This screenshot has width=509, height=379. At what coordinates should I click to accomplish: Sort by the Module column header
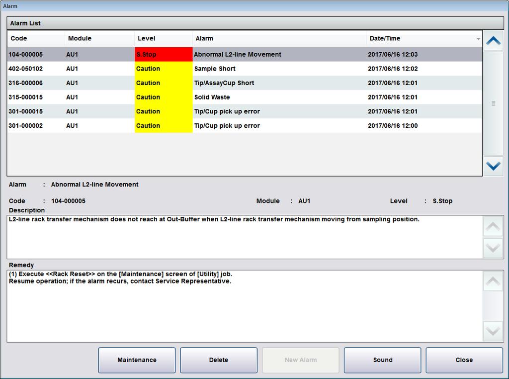click(x=99, y=38)
